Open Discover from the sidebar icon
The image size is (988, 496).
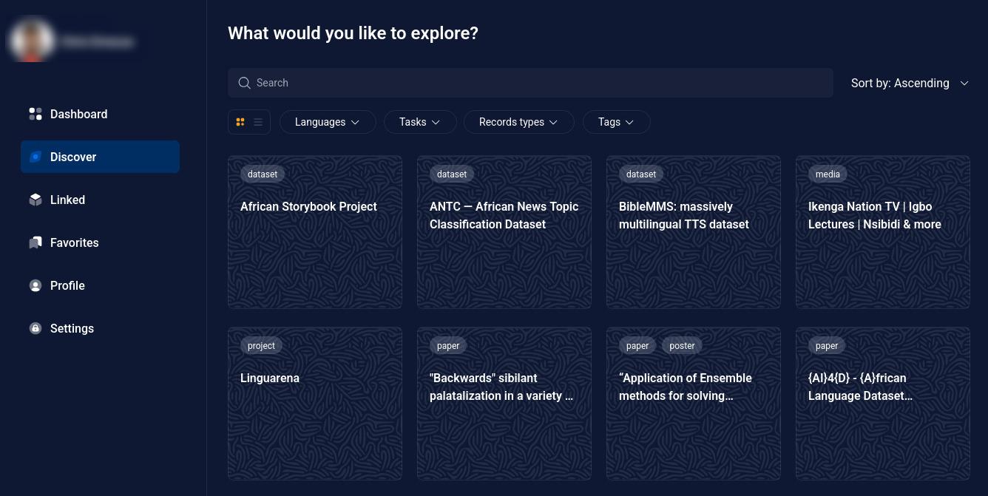(x=35, y=157)
